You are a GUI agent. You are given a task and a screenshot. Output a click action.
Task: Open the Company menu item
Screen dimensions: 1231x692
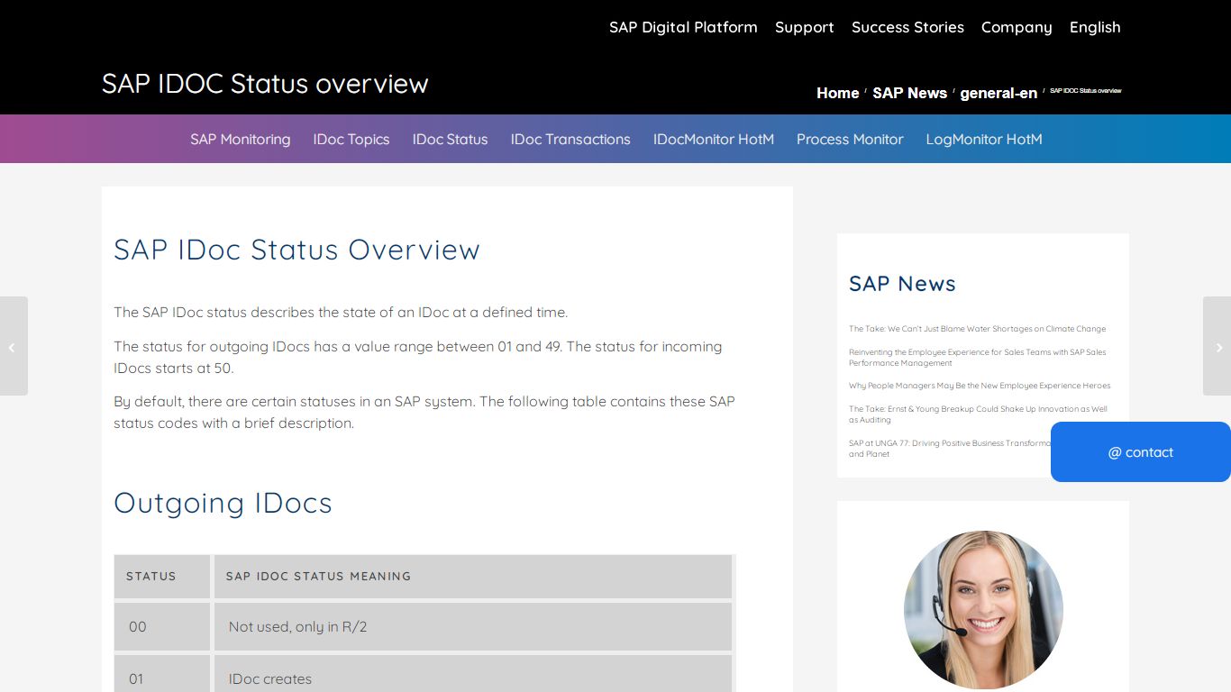pyautogui.click(x=1017, y=27)
